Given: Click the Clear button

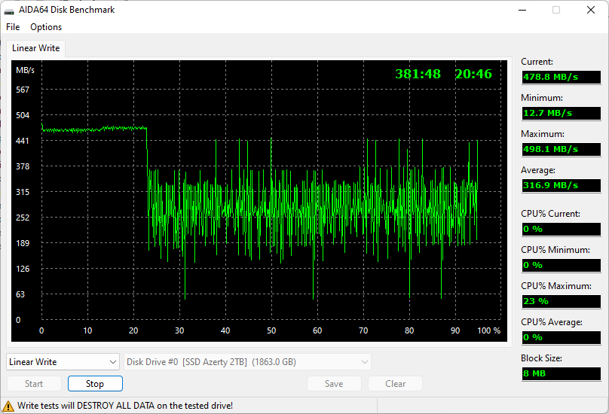Looking at the screenshot, I should tap(395, 384).
